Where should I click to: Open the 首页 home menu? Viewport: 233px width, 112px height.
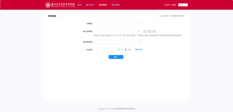pyautogui.click(x=79, y=5)
